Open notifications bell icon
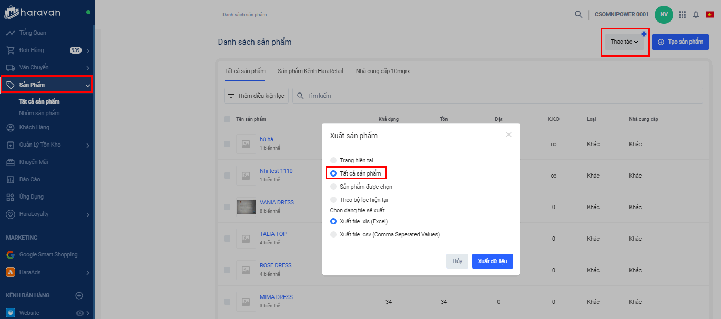The width and height of the screenshot is (721, 319). tap(696, 15)
